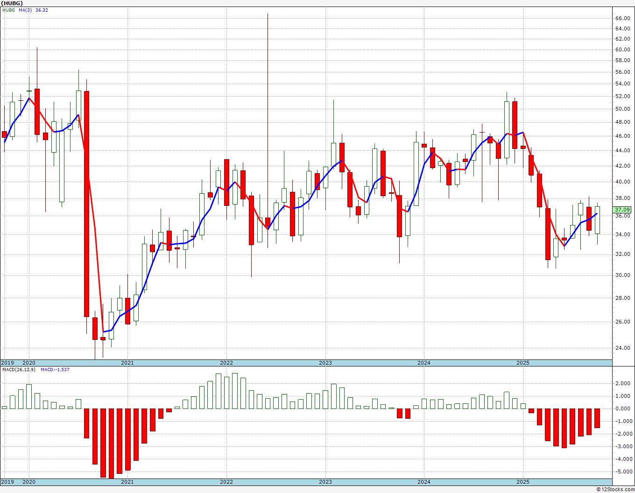Select the 28.00 price axis label
The height and width of the screenshot is (493, 635).
[623, 298]
